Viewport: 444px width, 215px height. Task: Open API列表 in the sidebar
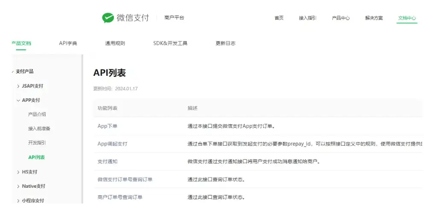pyautogui.click(x=37, y=158)
